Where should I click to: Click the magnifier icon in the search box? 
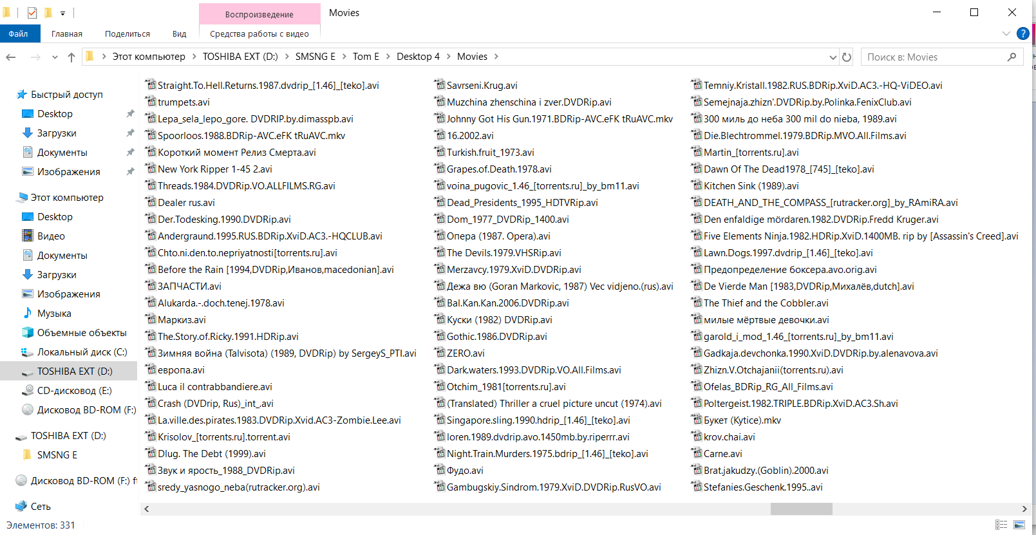[x=1012, y=57]
